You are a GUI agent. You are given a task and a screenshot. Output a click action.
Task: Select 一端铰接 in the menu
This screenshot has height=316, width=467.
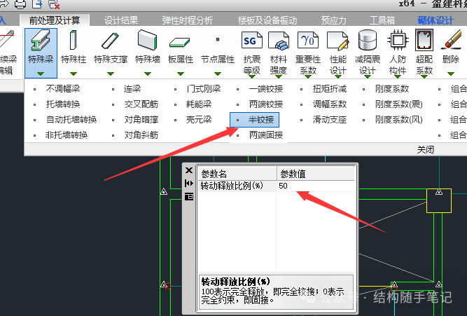pos(266,89)
